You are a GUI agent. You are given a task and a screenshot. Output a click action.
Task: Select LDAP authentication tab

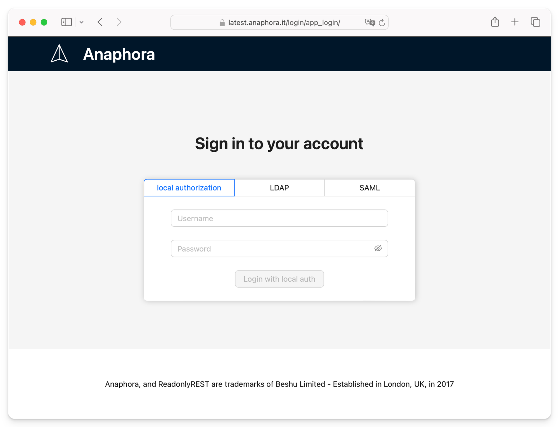pos(279,188)
